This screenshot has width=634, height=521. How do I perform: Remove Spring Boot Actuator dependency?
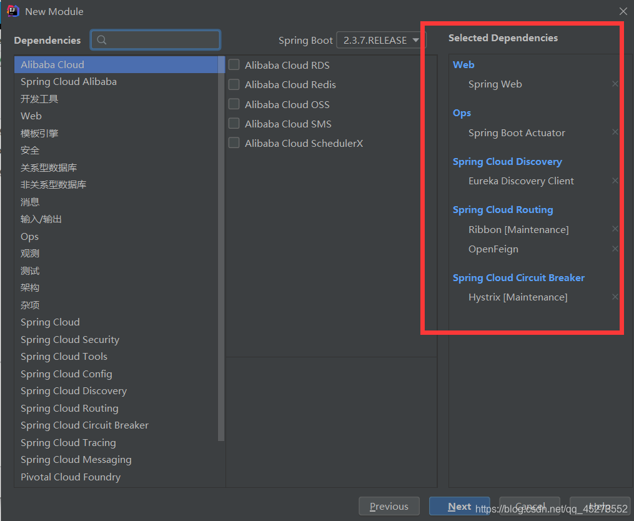click(615, 132)
